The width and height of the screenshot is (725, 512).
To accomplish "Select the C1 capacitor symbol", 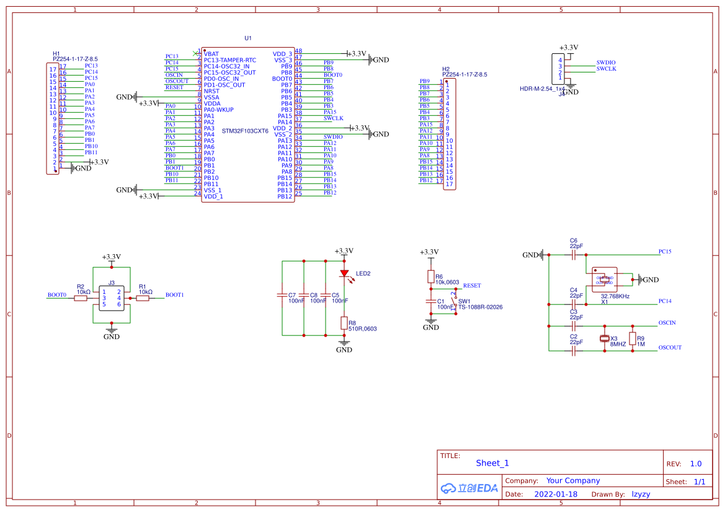I will [x=431, y=301].
